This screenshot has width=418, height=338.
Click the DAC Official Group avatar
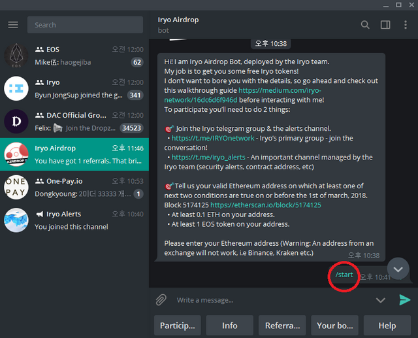click(16, 121)
